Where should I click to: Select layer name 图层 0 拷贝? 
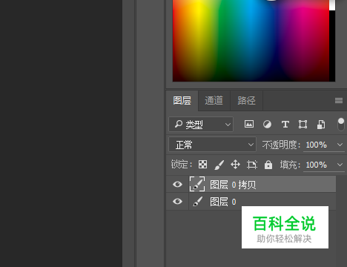233,185
